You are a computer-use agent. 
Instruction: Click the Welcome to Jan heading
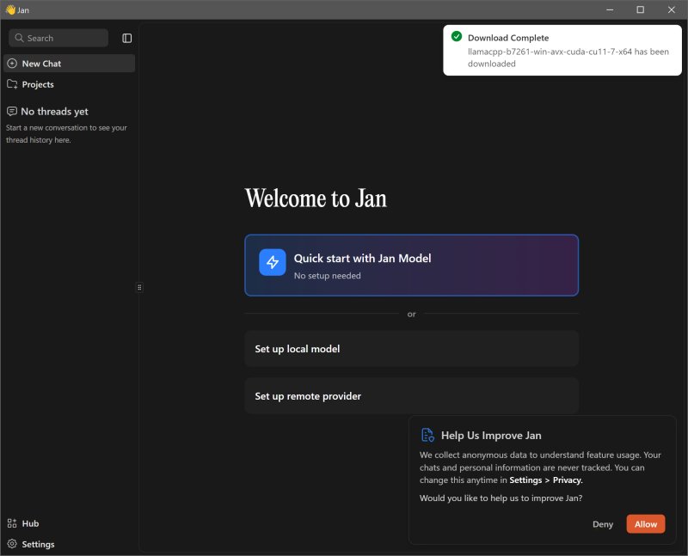click(316, 199)
